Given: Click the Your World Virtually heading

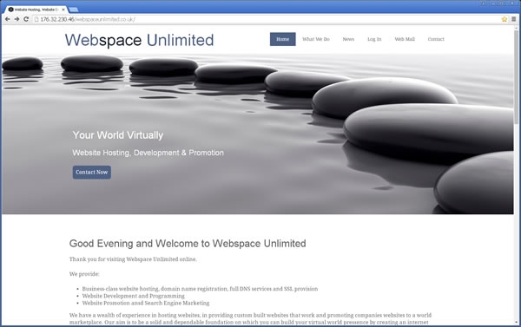Looking at the screenshot, I should [x=118, y=135].
